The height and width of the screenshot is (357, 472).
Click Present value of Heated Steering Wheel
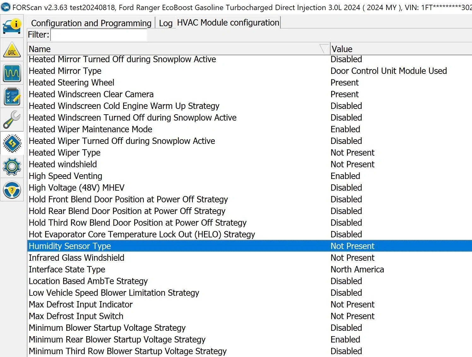click(344, 82)
